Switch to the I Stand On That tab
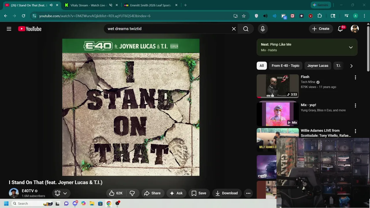The image size is (370, 208). [x=29, y=5]
